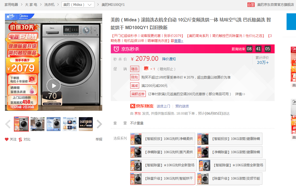296x186 pixels.
Task: Select series 【智能投放】10KG滚筒|健康除螨
Action: pyautogui.click(x=230, y=139)
